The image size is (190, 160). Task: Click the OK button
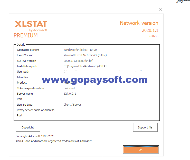[141, 150]
